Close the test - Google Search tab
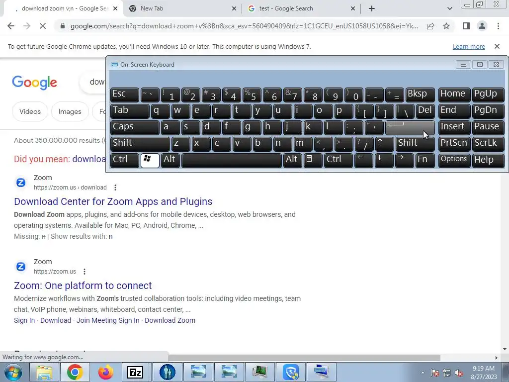509x382 pixels. pos(353,8)
